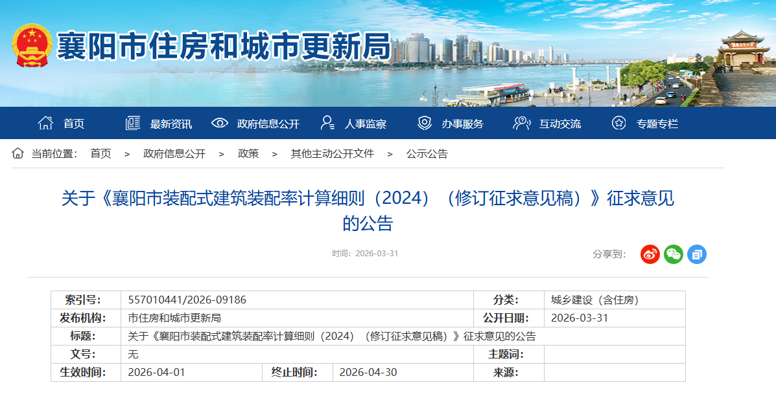Open the 公示公告 breadcrumb link
The height and width of the screenshot is (396, 776).
[429, 154]
